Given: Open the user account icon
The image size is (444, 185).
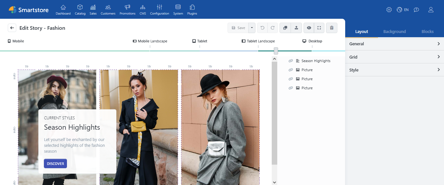Looking at the screenshot, I should click(431, 10).
